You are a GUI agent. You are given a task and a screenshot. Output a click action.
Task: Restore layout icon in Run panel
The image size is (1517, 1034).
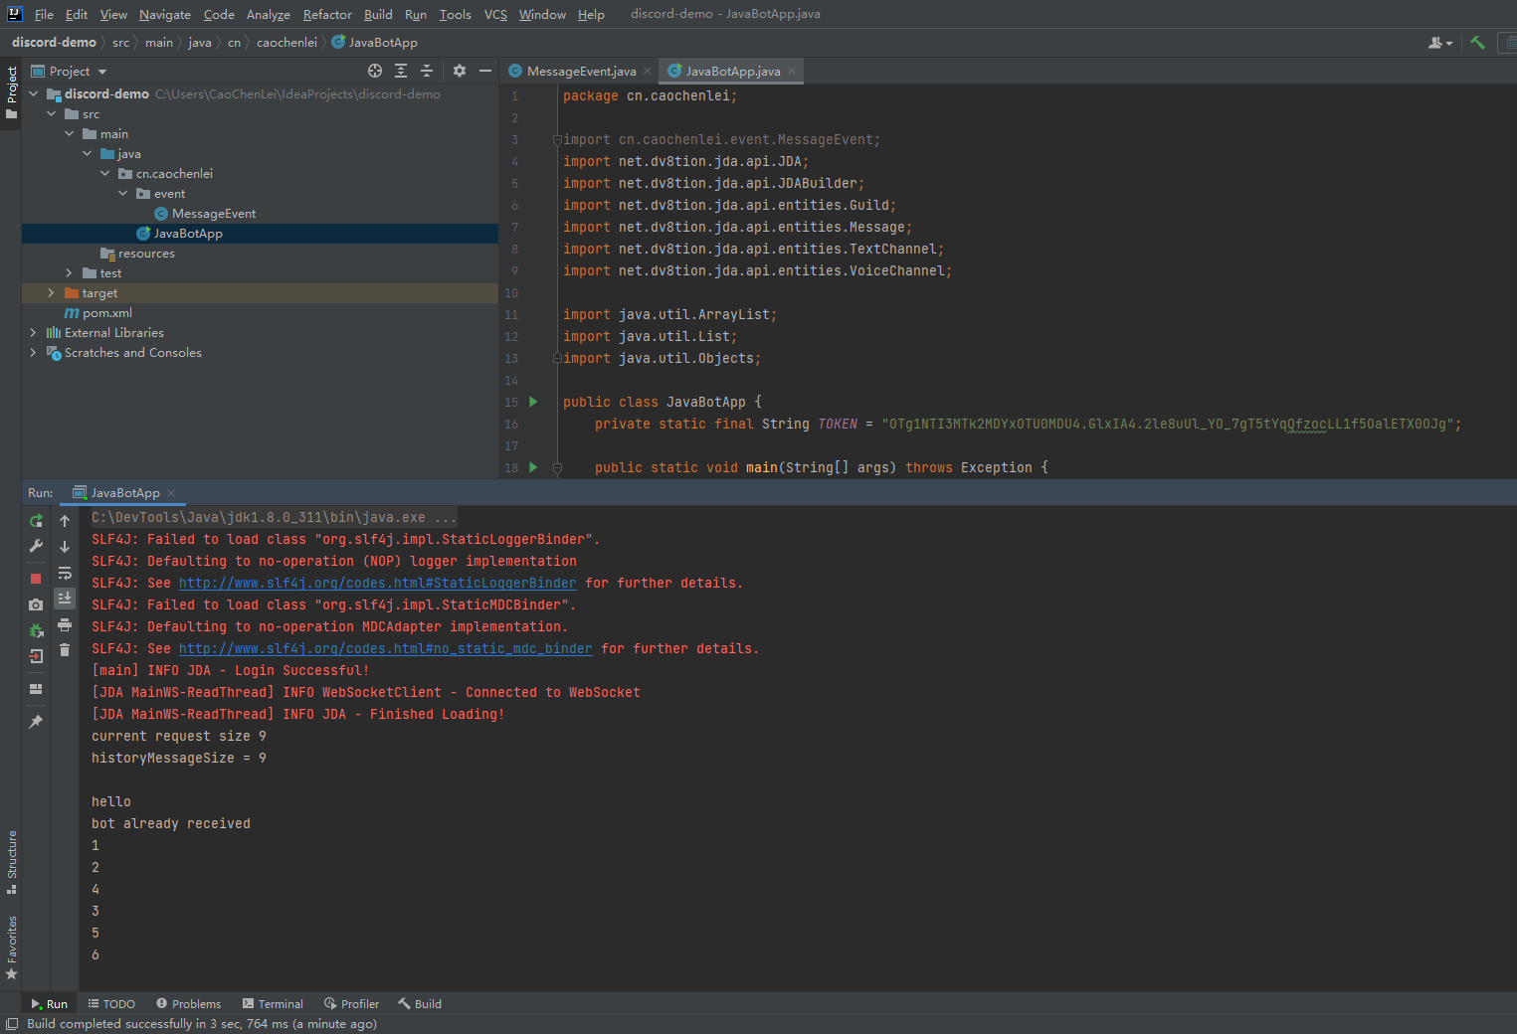(x=36, y=688)
